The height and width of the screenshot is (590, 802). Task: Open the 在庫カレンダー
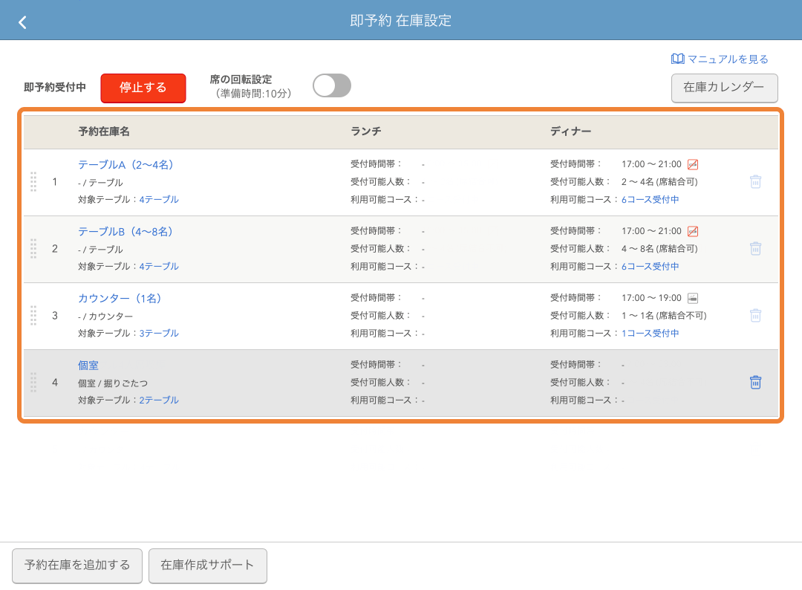[x=724, y=88]
